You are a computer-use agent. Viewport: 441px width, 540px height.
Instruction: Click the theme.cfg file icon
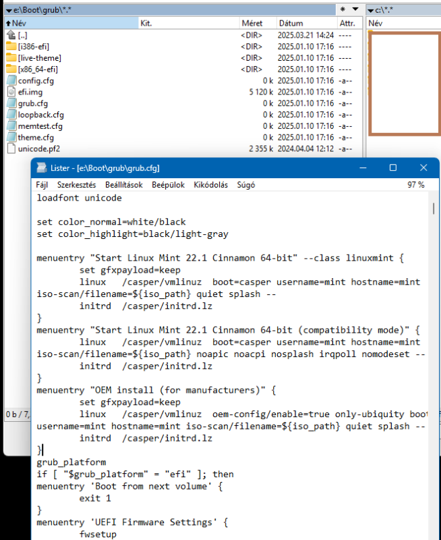[x=11, y=138]
